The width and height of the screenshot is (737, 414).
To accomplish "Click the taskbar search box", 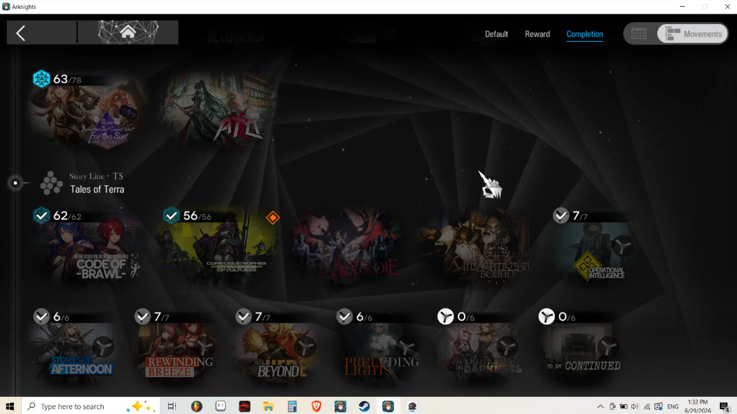I will click(x=91, y=406).
